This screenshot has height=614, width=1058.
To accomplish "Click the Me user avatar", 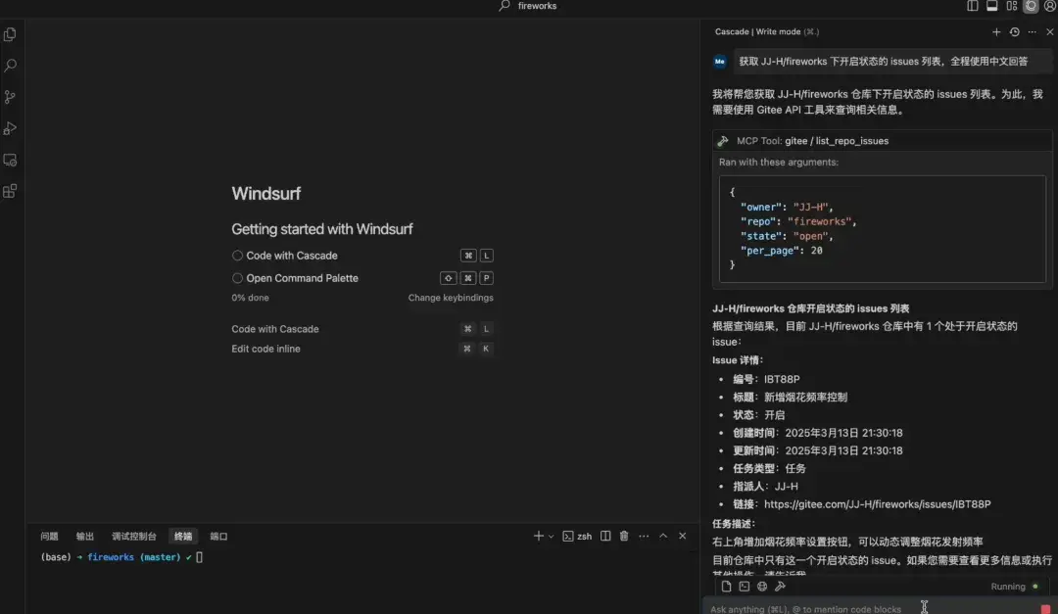I will point(720,62).
